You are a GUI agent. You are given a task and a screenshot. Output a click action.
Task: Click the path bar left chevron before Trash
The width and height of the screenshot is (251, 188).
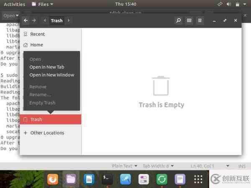pos(45,20)
